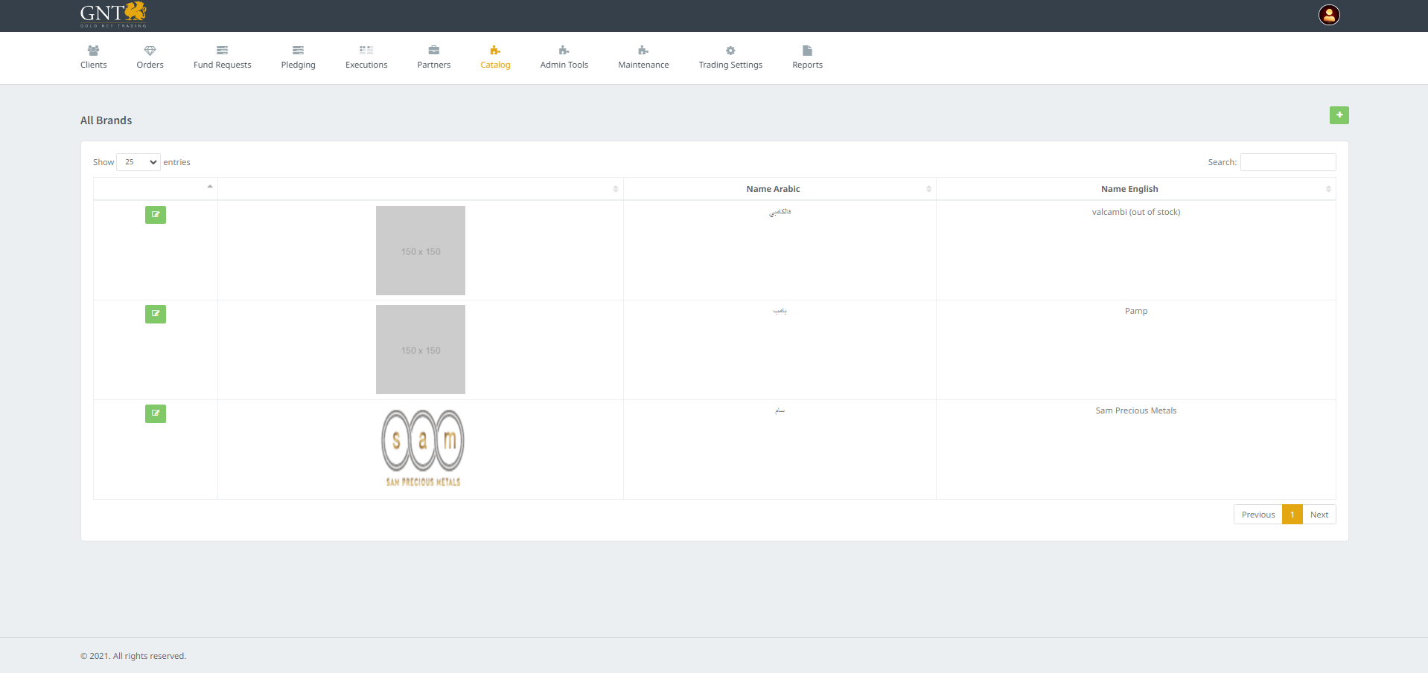Open Admin Tools menu
Viewport: 1428px width, 673px height.
coord(564,57)
